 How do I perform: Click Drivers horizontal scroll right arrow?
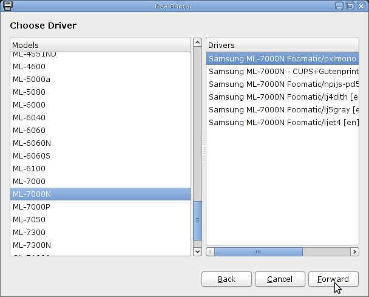coord(354,252)
